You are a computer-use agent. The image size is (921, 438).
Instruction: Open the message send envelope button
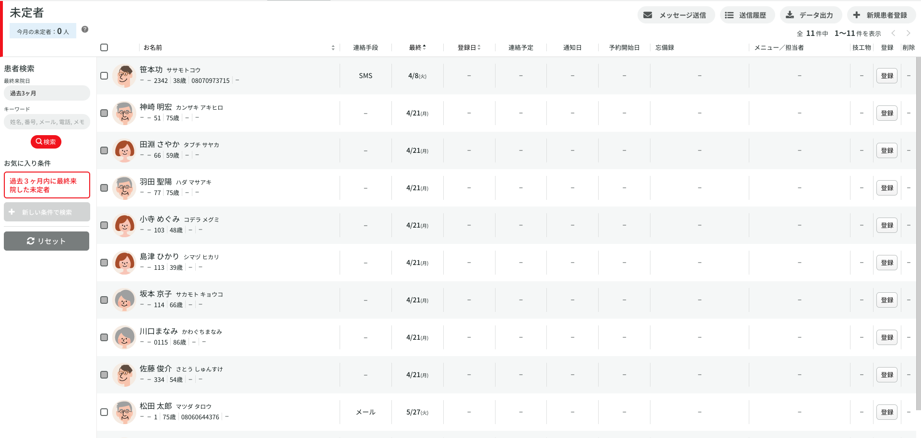675,15
